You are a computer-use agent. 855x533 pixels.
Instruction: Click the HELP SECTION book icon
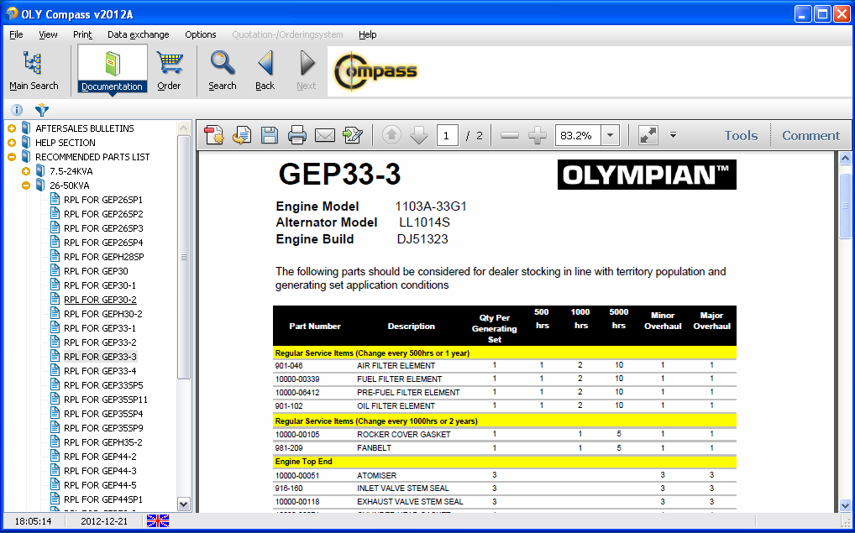[26, 142]
